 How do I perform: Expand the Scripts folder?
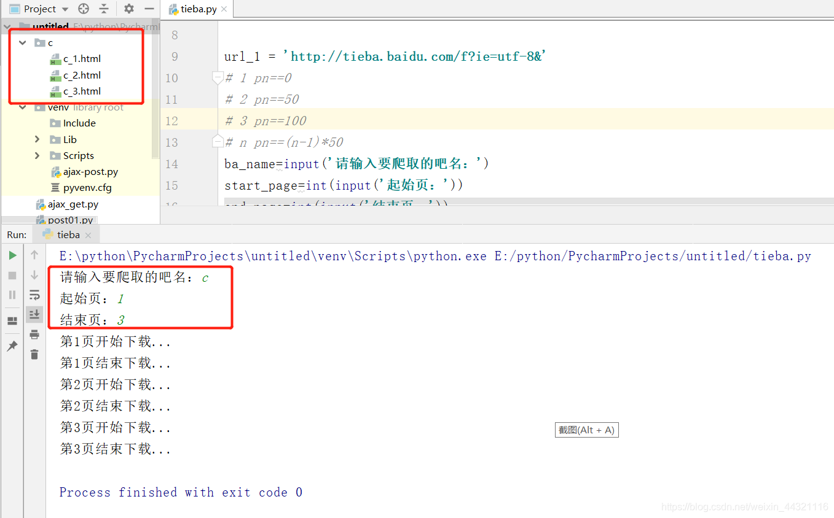(37, 155)
